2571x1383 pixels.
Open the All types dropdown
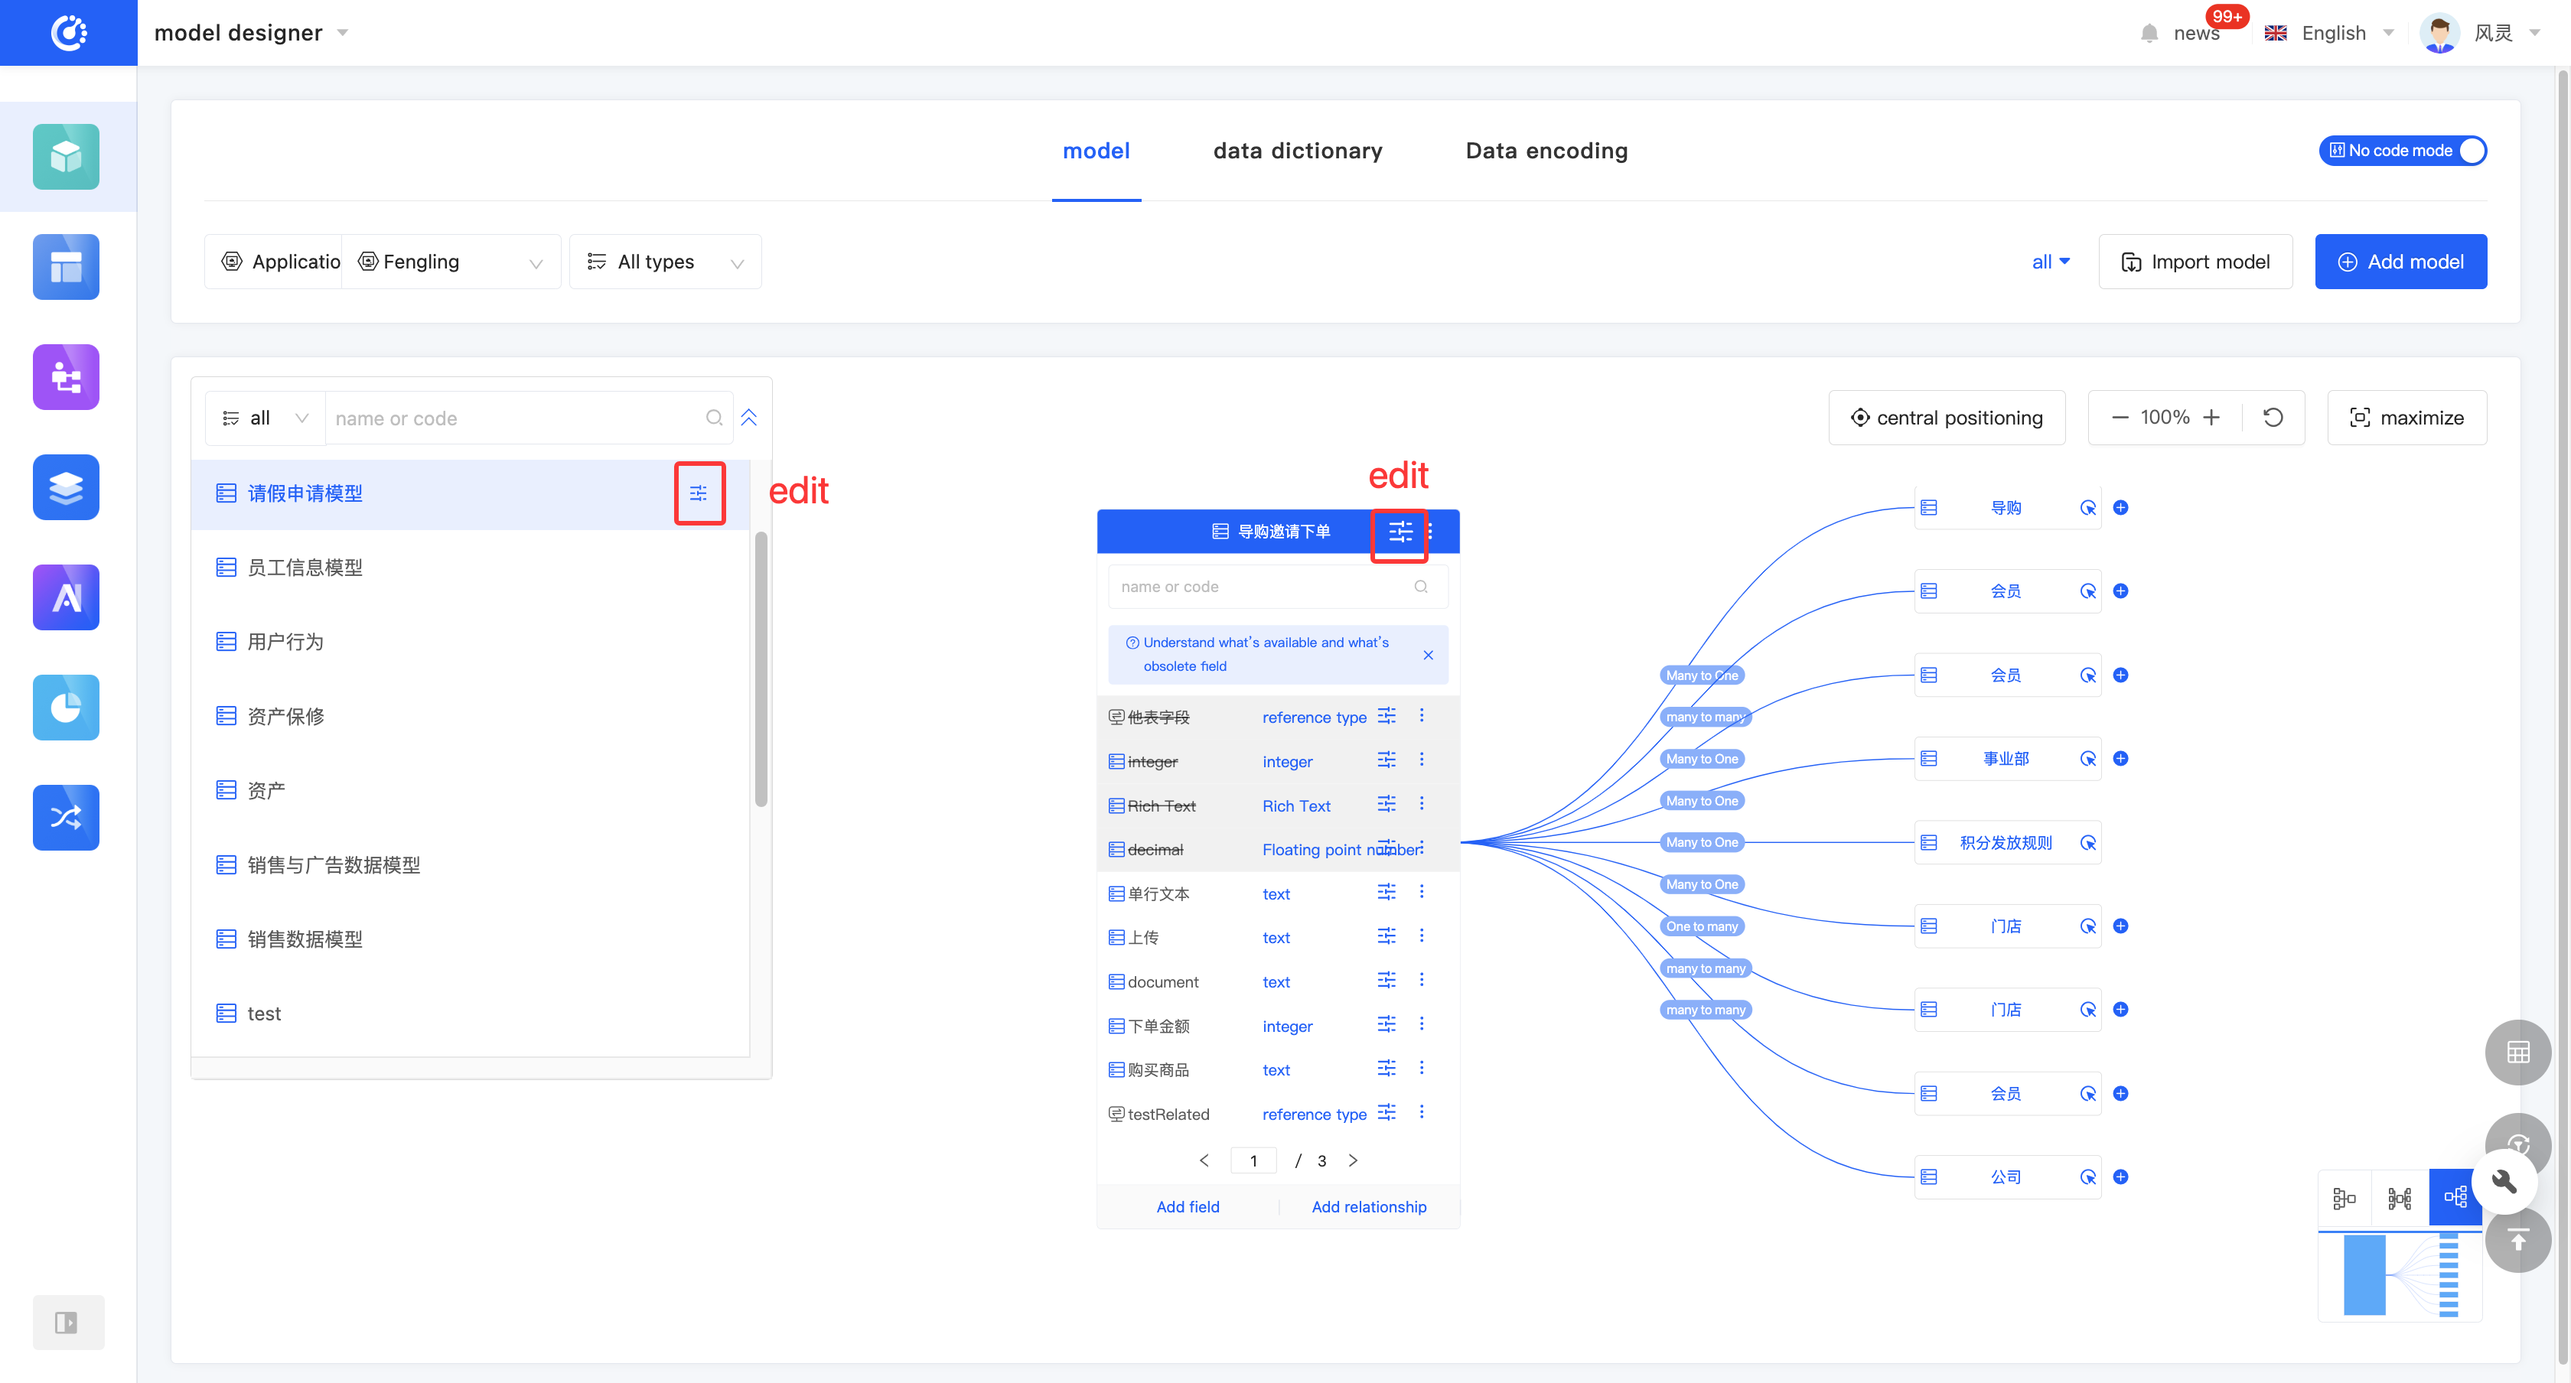click(x=665, y=262)
